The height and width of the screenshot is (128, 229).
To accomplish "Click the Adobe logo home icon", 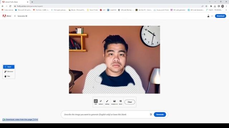I will 4,16.
